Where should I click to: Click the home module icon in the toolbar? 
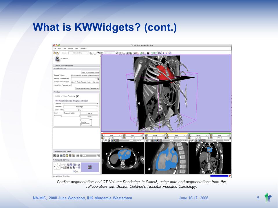coord(120,53)
